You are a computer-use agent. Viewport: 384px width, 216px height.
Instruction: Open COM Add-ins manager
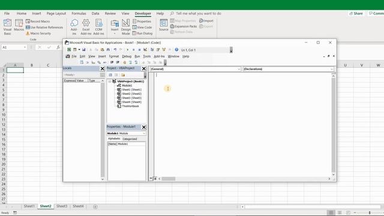click(x=98, y=27)
